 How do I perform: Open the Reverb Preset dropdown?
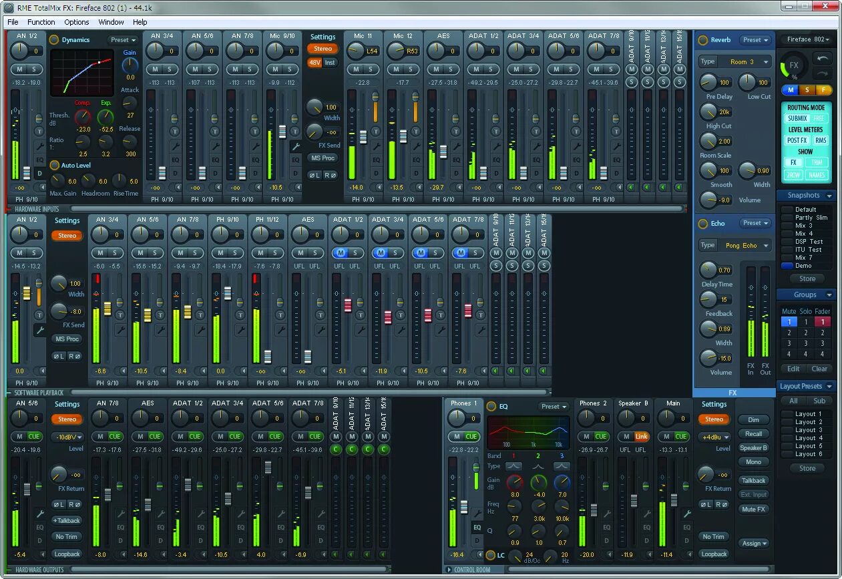756,40
